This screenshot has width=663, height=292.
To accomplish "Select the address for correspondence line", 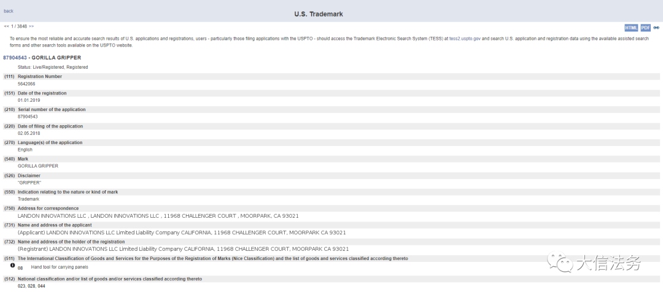I will [x=158, y=216].
